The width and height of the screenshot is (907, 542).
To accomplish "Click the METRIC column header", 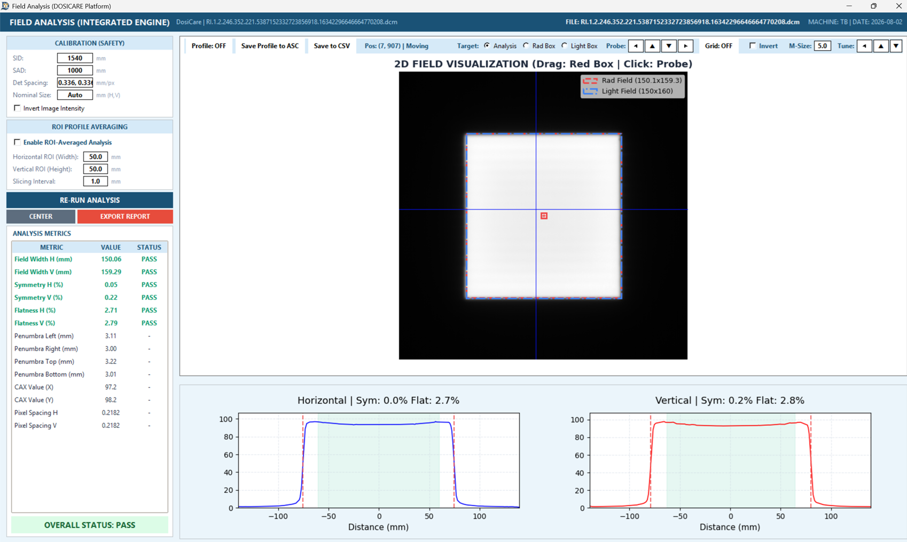I will click(51, 248).
